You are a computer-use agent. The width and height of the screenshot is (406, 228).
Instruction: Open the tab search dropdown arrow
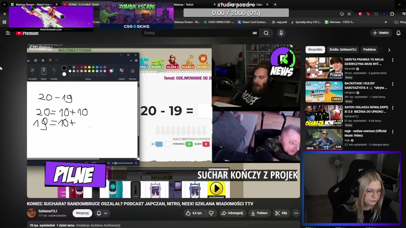(4, 4)
